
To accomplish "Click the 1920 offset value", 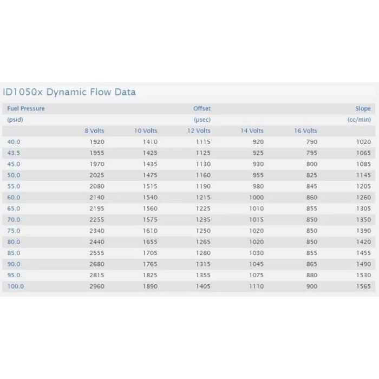I will [x=96, y=142].
